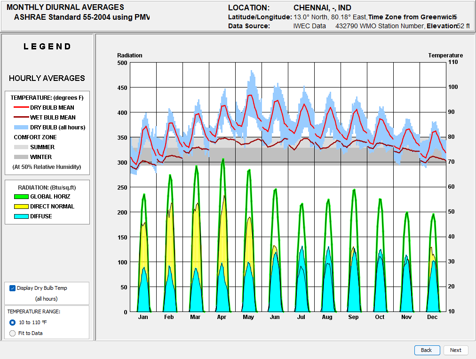Click the IWEC Data source text

(x=309, y=26)
